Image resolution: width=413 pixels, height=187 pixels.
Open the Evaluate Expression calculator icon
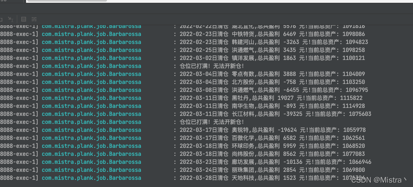(x=23, y=19)
